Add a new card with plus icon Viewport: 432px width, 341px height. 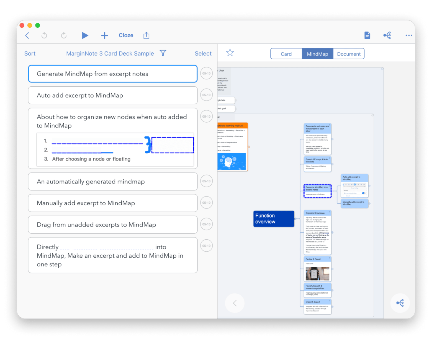[x=104, y=35]
